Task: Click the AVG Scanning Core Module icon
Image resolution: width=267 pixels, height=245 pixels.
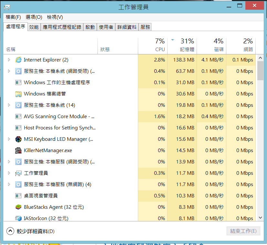Action: click(18, 117)
